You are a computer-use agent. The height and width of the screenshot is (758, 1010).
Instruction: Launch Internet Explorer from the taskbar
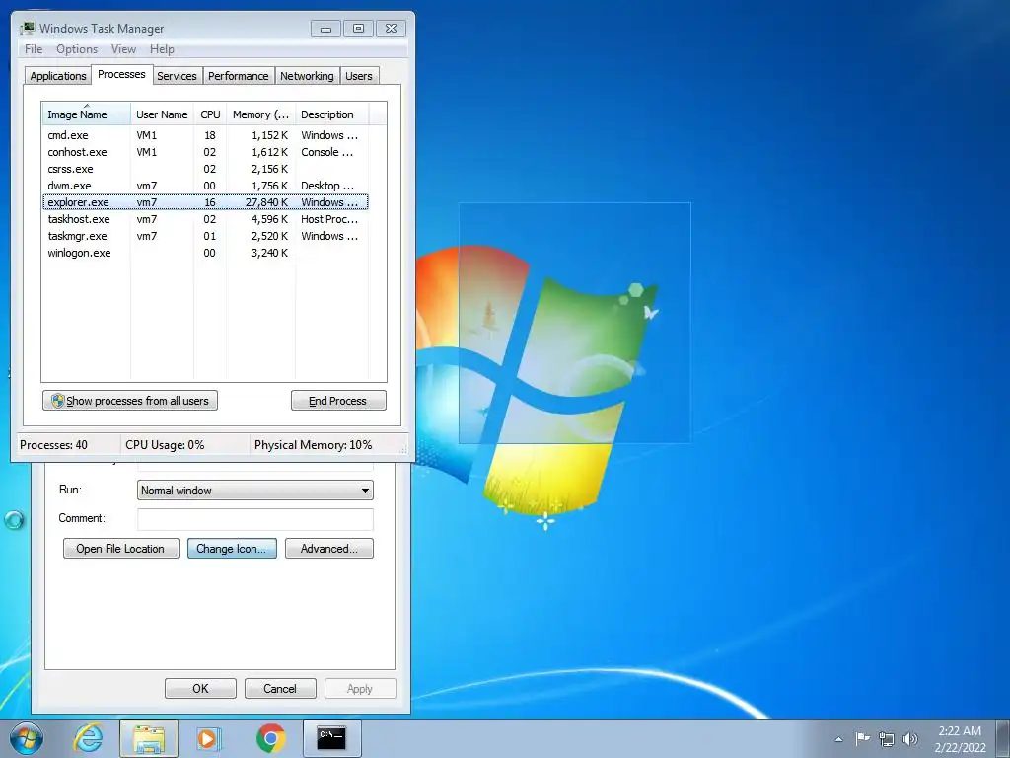88,738
